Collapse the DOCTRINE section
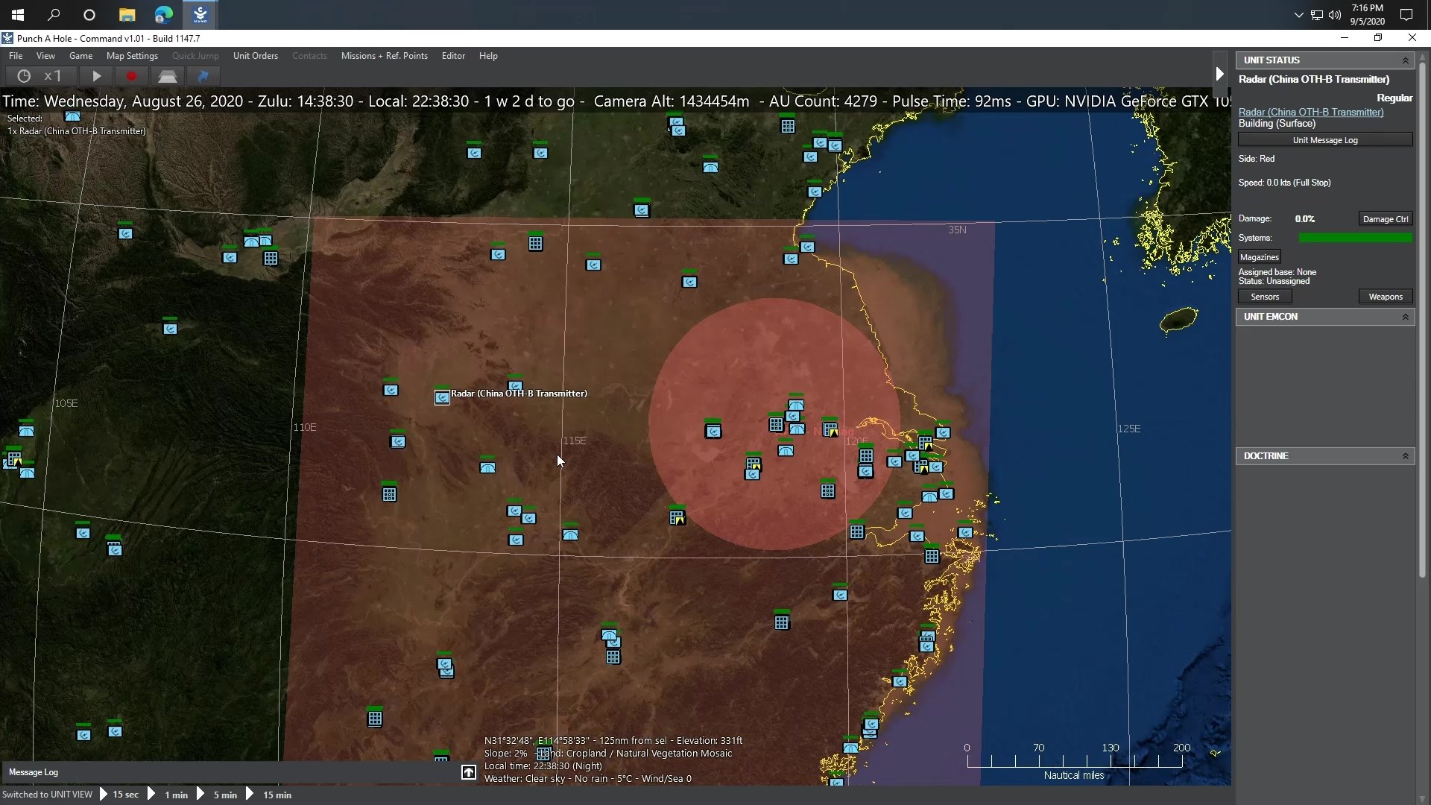This screenshot has height=805, width=1431. pos(1406,456)
